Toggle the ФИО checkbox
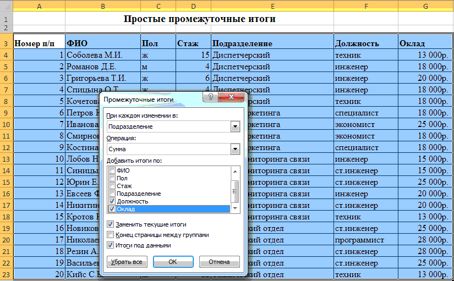The height and width of the screenshot is (281, 454). [x=112, y=170]
